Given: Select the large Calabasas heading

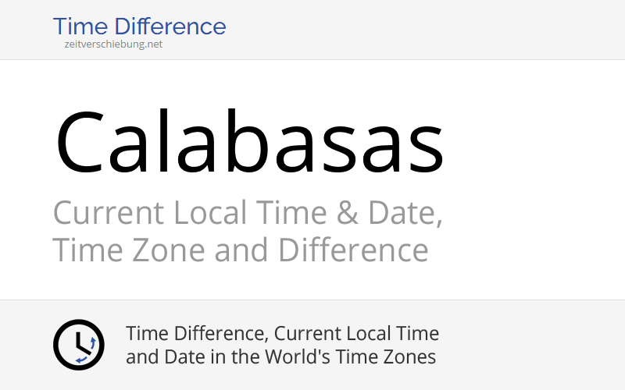Looking at the screenshot, I should point(250,144).
